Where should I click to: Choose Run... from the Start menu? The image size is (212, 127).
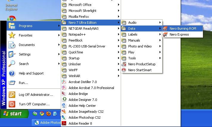[23, 83]
